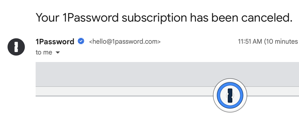The height and width of the screenshot is (130, 299).
Task: Click the 1Password keyhole logo in email body
Action: tap(230, 95)
